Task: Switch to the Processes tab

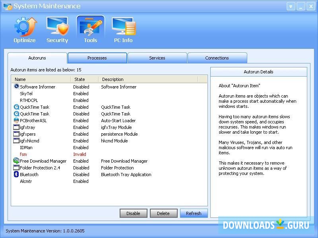Action: pos(97,58)
